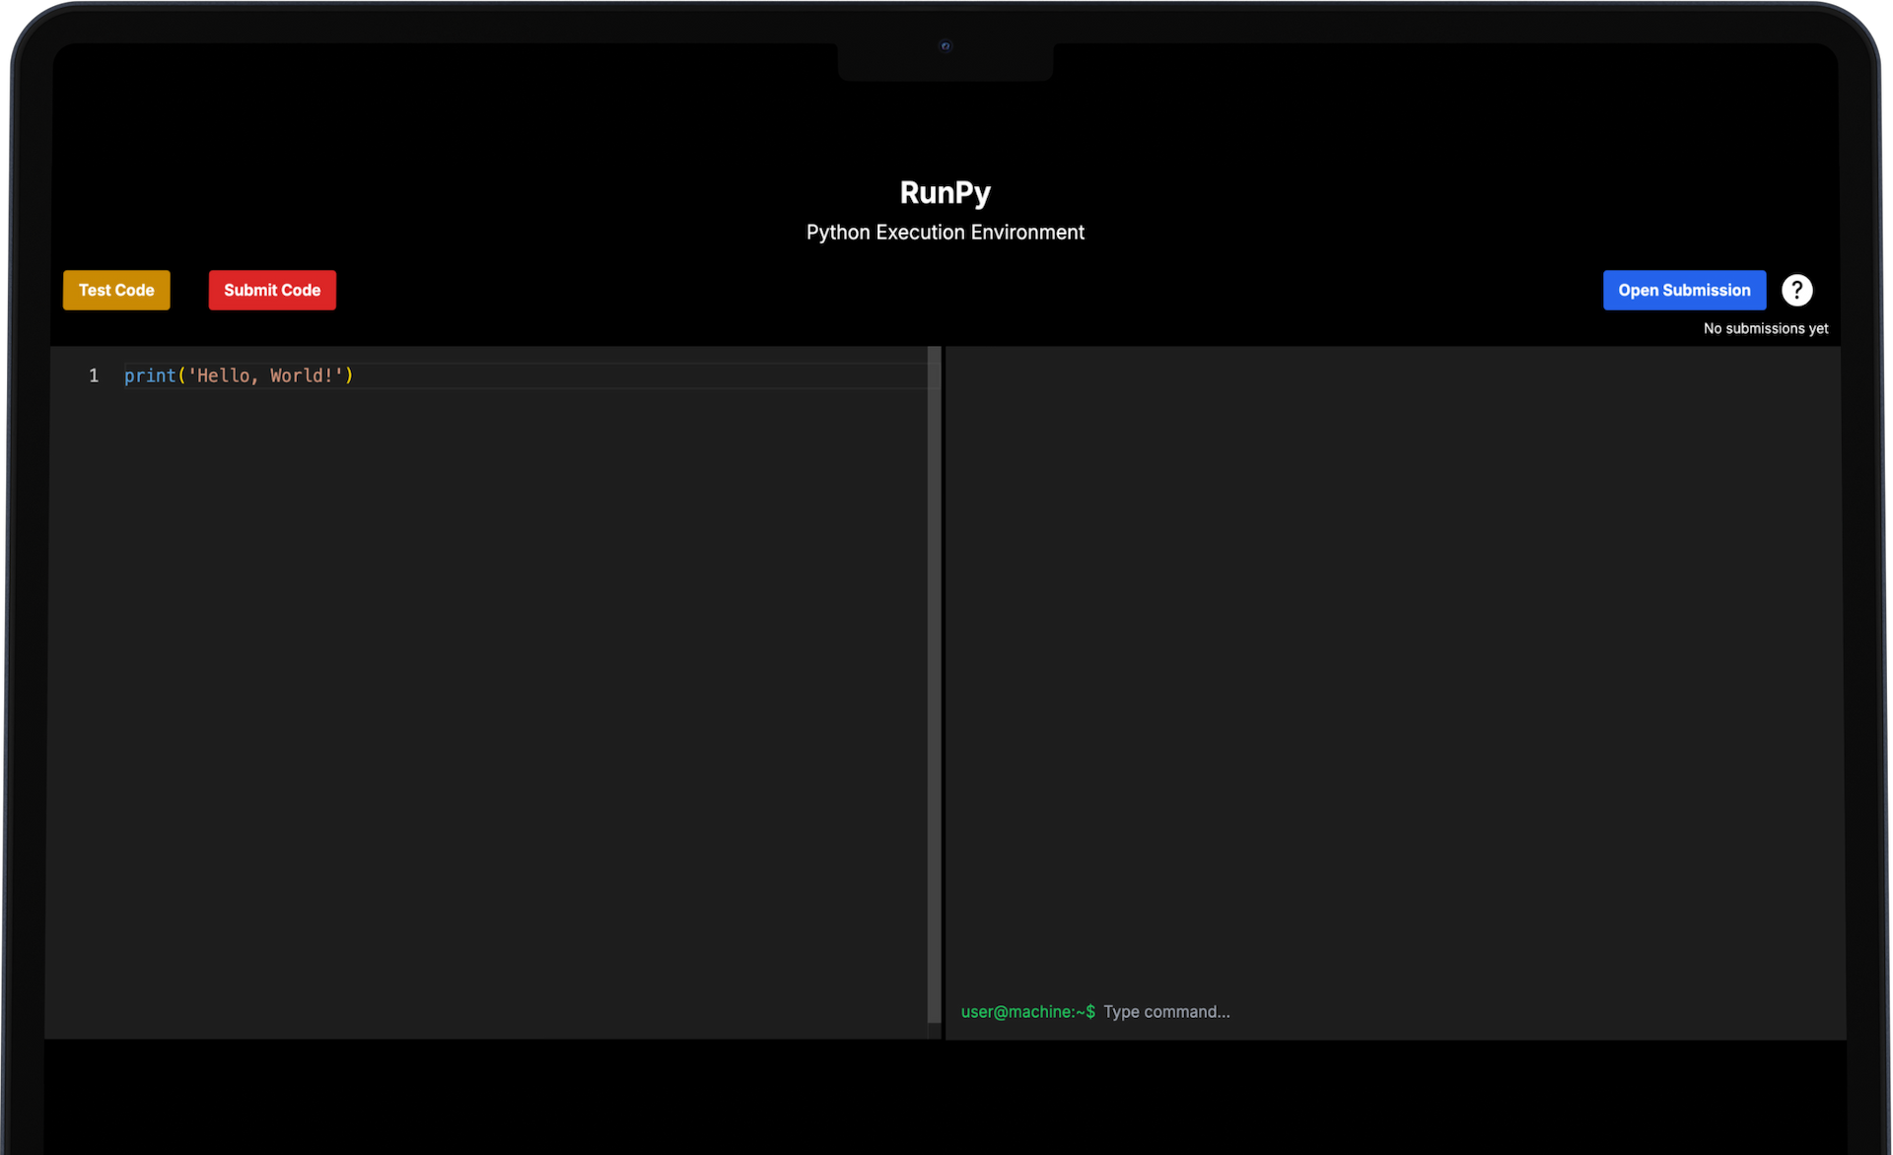The height and width of the screenshot is (1155, 1893).
Task: Click the Test Code button
Action: pos(116,290)
